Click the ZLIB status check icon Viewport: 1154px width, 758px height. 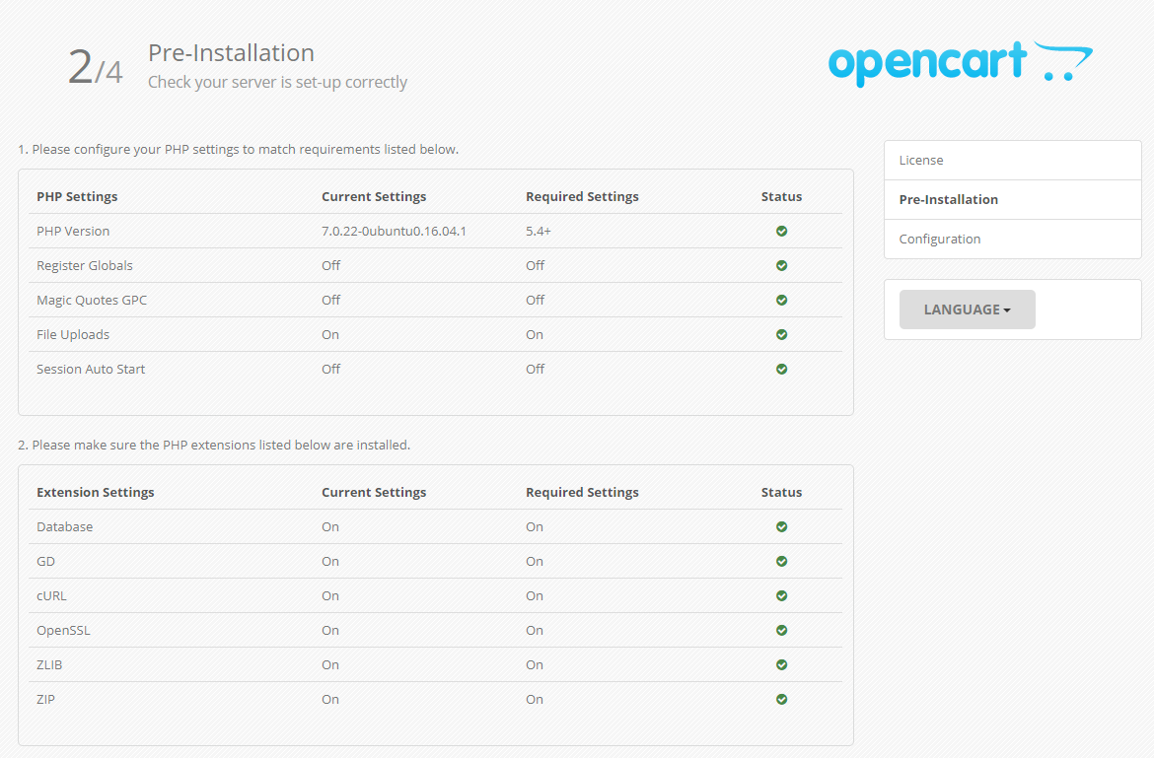pos(781,664)
